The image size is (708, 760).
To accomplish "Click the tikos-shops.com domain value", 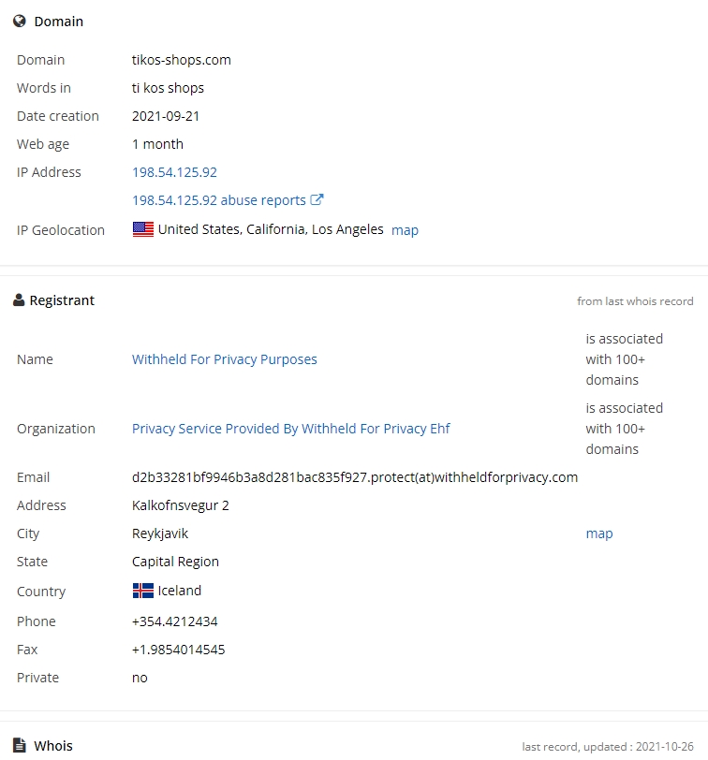I will click(182, 60).
